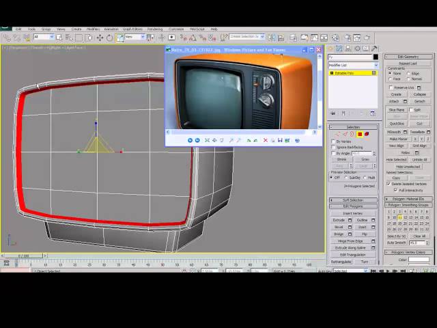Click the Detach button

[x=419, y=102]
